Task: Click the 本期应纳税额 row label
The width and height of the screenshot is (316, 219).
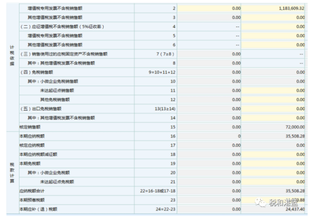Action: click(x=32, y=136)
